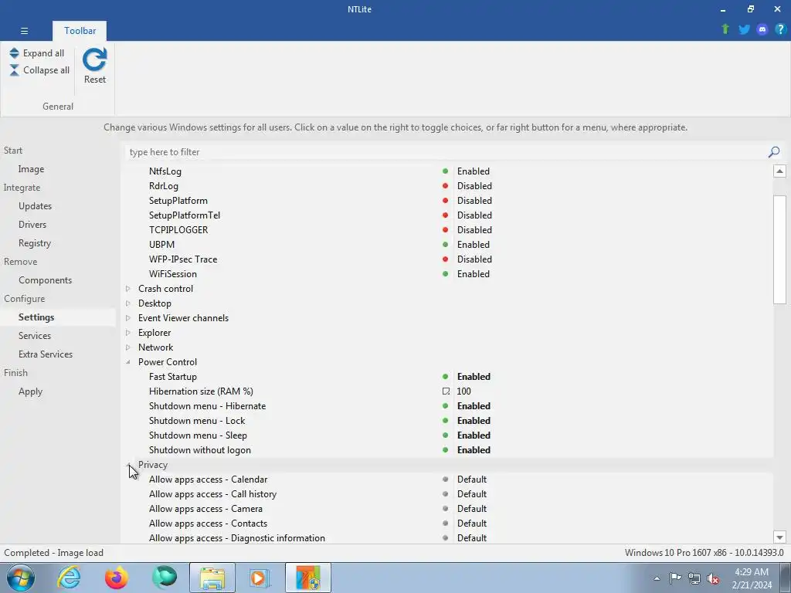Viewport: 791px width, 593px height.
Task: Click the Reset refresh icon
Action: coord(95,59)
